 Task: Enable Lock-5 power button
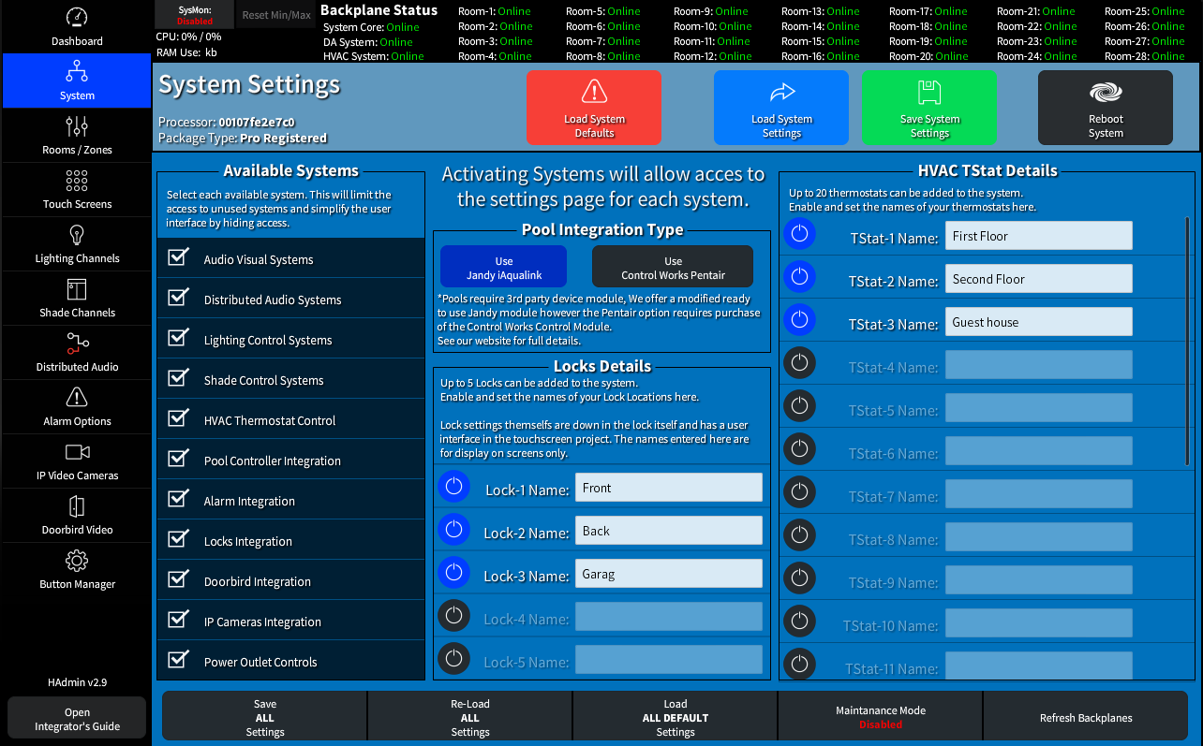453,659
